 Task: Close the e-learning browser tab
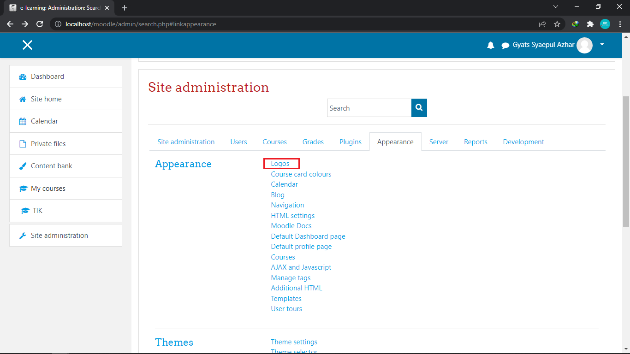click(107, 8)
